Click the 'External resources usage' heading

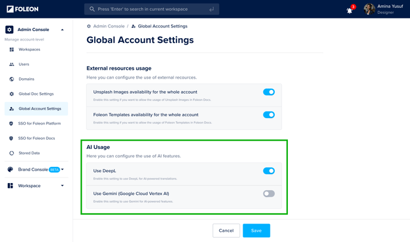[119, 69]
